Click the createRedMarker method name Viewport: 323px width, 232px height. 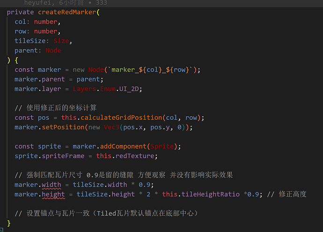point(67,12)
